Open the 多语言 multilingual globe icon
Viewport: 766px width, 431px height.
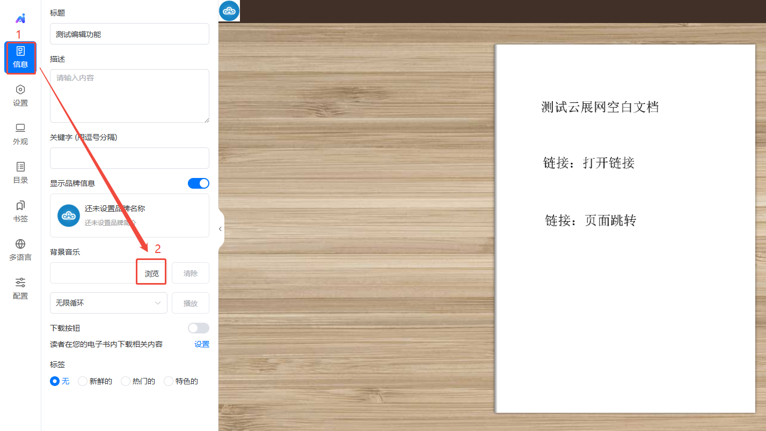(x=20, y=250)
